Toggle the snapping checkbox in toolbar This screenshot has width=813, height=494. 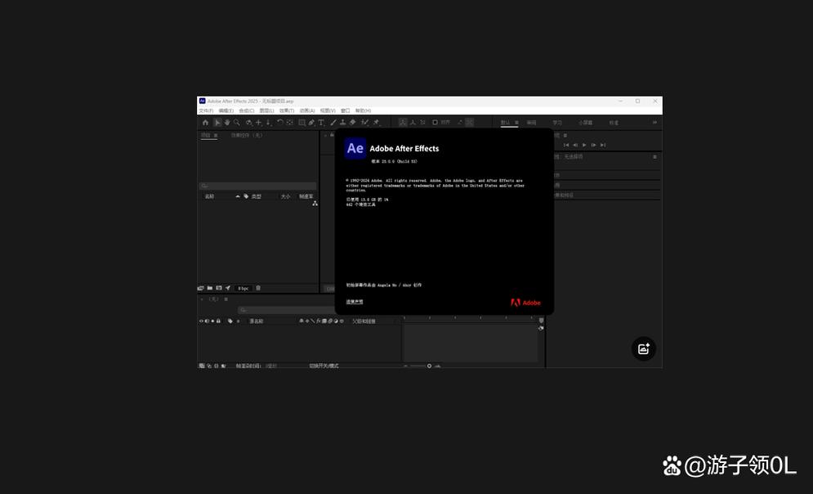435,123
